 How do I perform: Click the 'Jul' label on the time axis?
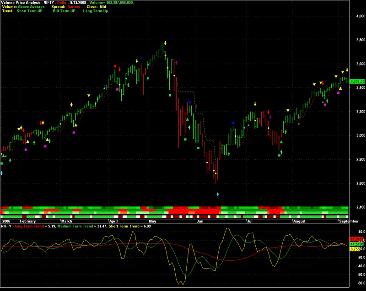[x=250, y=221]
